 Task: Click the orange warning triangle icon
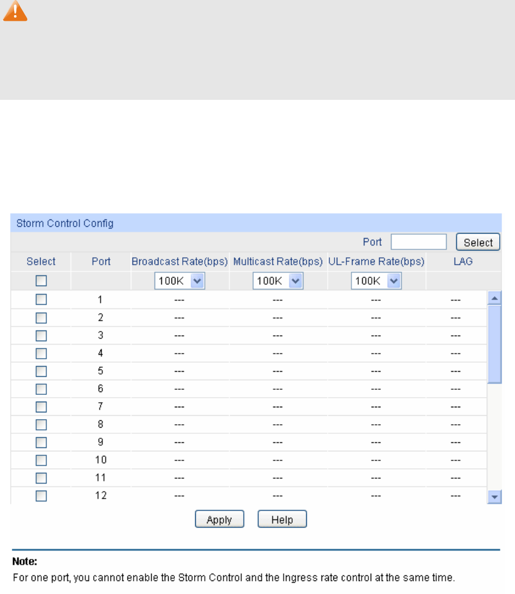[x=15, y=10]
